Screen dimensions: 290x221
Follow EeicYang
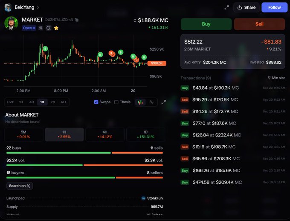[275, 7]
